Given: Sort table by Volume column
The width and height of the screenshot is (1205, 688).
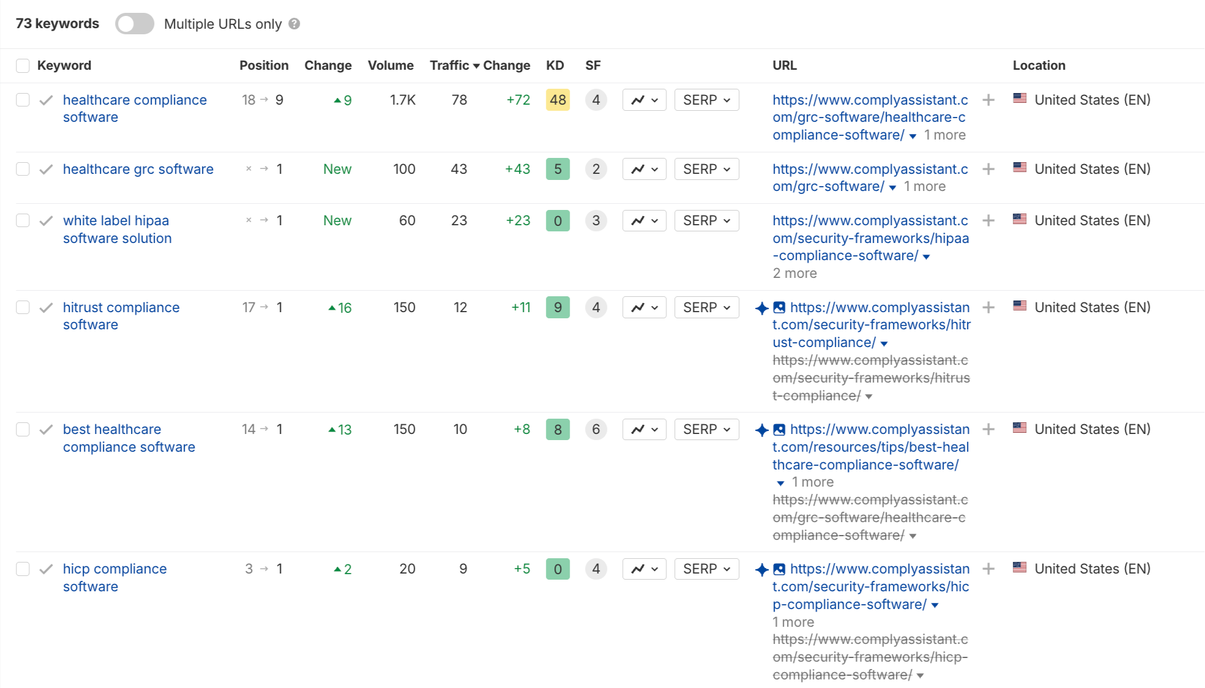Looking at the screenshot, I should [390, 65].
